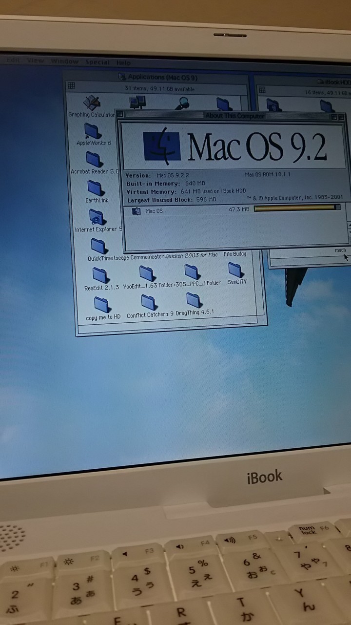The width and height of the screenshot is (351, 625).
Task: Open the Conflict Catcher 9 folder
Action: pos(149,302)
